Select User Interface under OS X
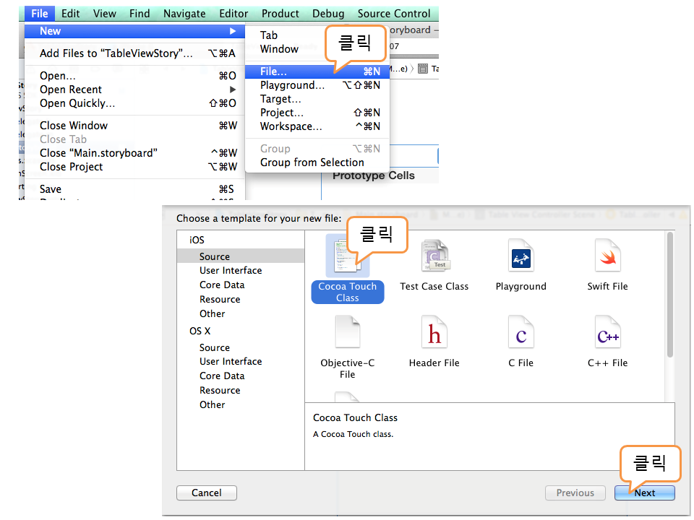 tap(231, 362)
